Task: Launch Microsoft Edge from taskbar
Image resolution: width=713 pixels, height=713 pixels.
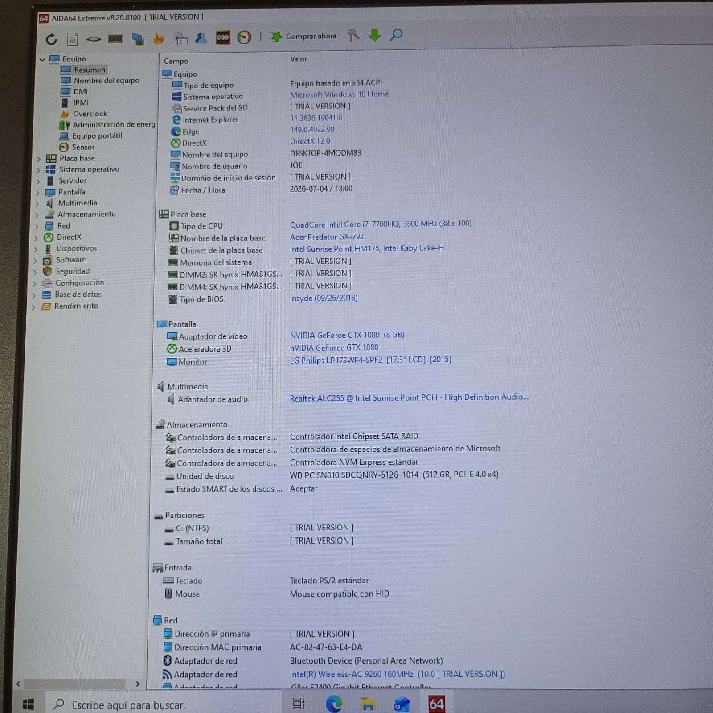Action: pyautogui.click(x=334, y=704)
